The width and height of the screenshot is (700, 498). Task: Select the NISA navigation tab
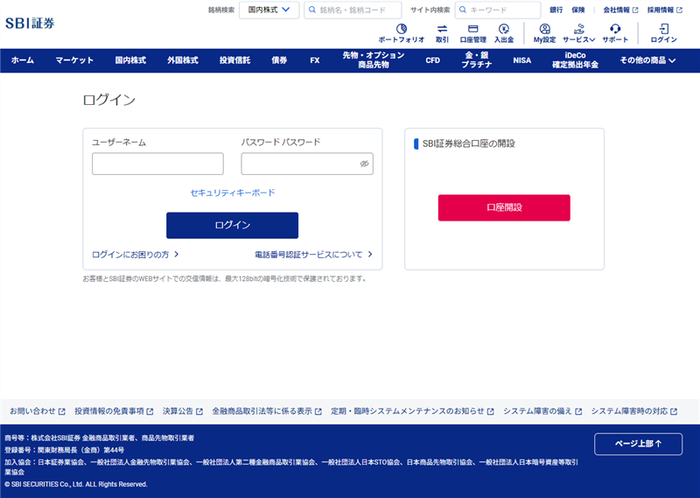click(x=521, y=60)
